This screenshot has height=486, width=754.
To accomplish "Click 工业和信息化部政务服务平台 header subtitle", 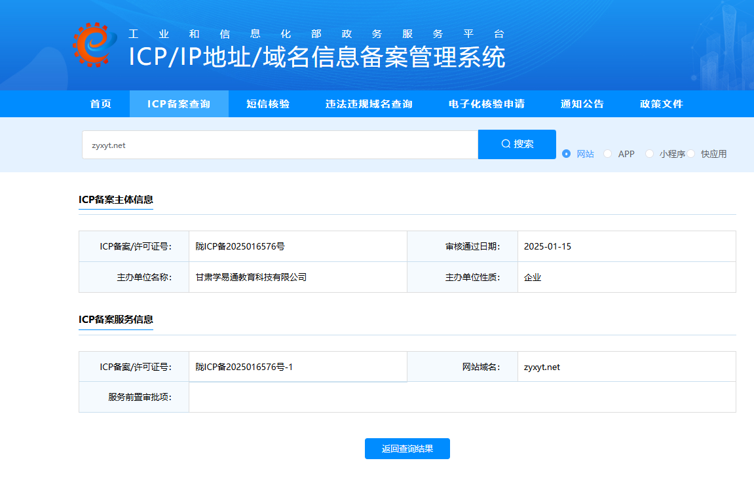I will click(x=316, y=33).
